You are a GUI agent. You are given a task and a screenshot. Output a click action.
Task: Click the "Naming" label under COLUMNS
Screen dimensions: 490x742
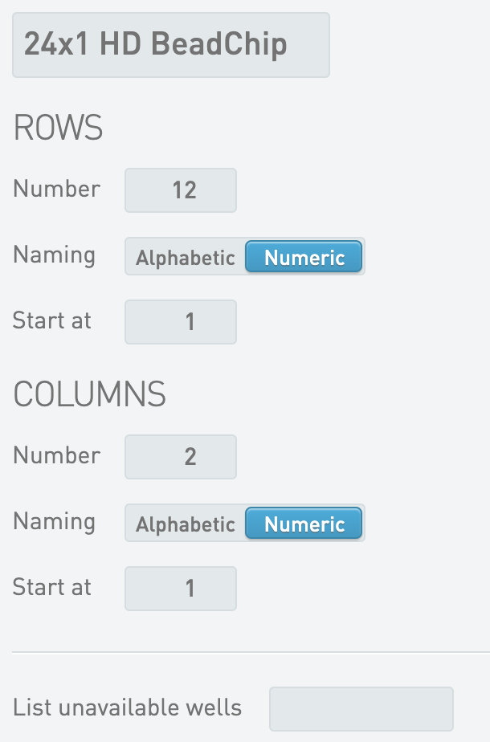54,522
